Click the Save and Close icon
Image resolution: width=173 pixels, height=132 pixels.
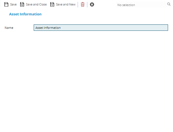pos(22,5)
